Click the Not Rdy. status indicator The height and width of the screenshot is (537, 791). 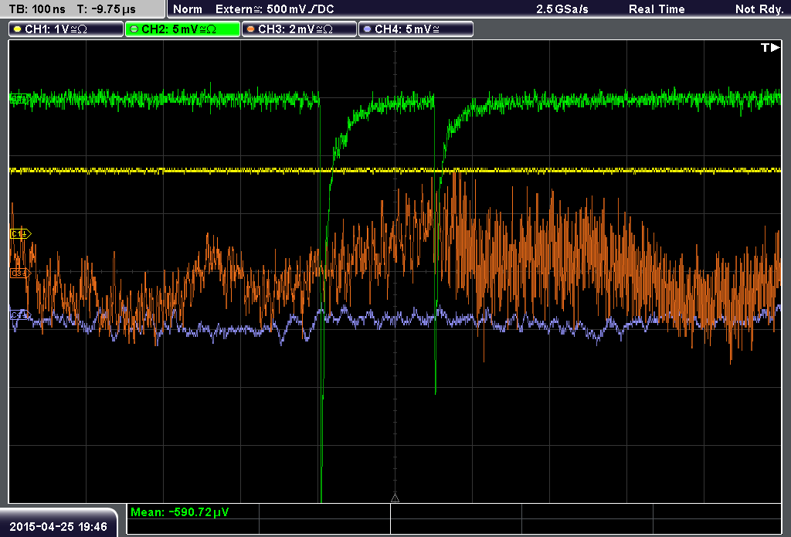pyautogui.click(x=759, y=9)
